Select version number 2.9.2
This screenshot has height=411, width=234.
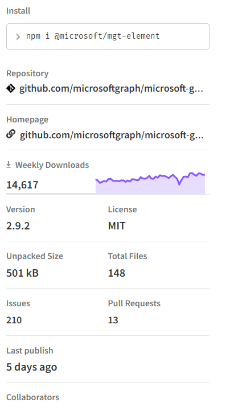coord(18,225)
